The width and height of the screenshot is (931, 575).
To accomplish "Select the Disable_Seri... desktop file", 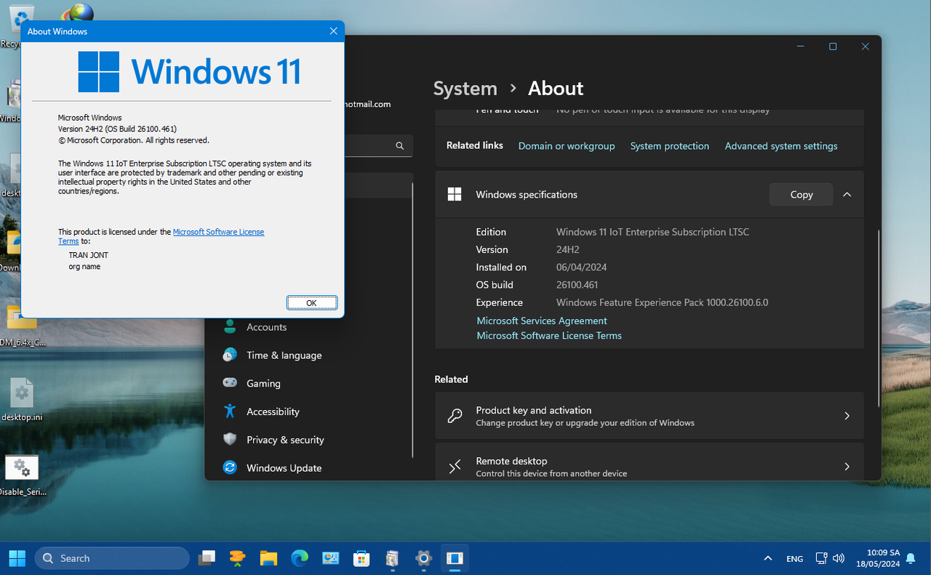I will coord(23,475).
